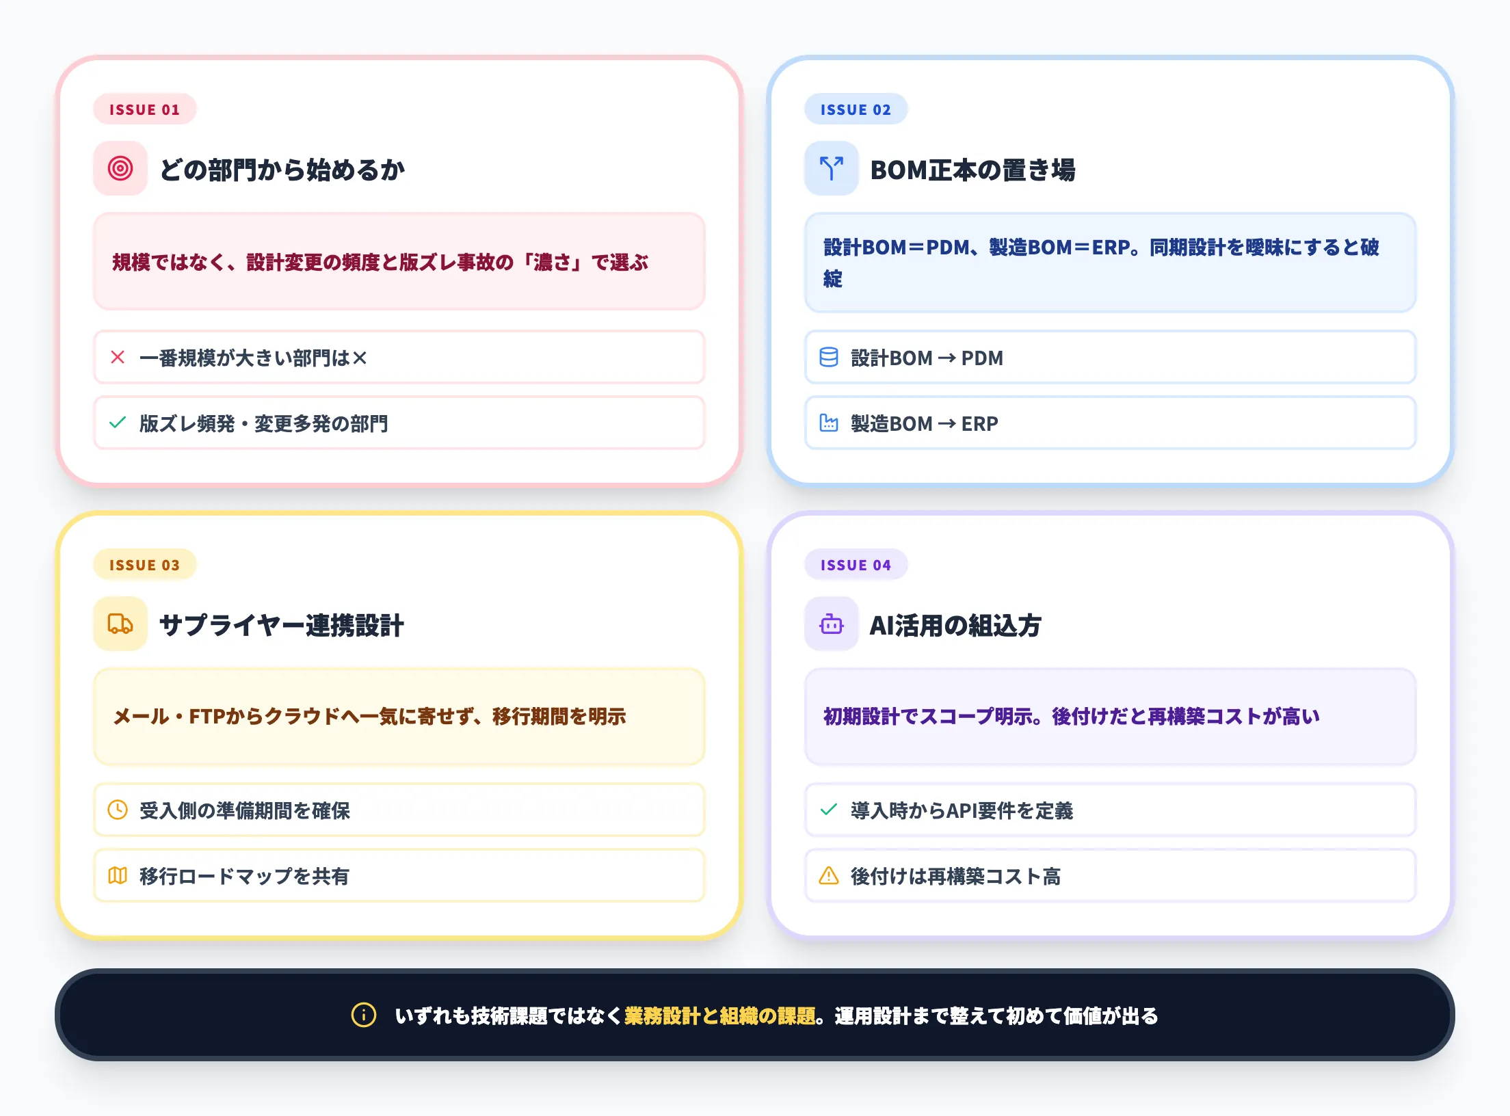Select the branch icon next to BOM正本の置き場
The width and height of the screenshot is (1510, 1116).
[x=831, y=168]
